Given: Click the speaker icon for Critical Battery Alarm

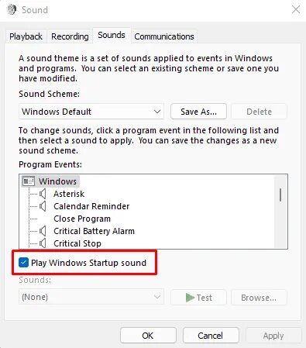Looking at the screenshot, I should [x=43, y=231].
